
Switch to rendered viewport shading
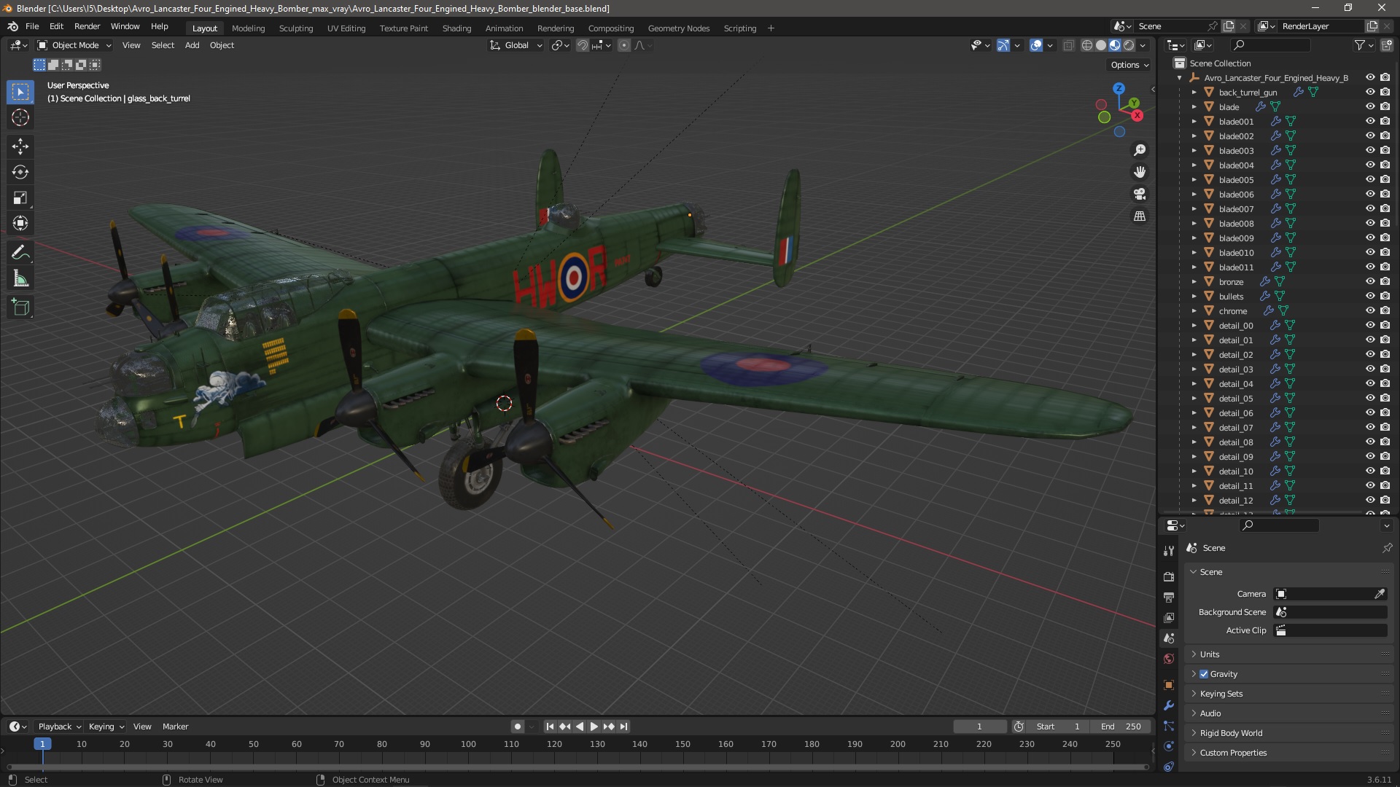tap(1129, 45)
